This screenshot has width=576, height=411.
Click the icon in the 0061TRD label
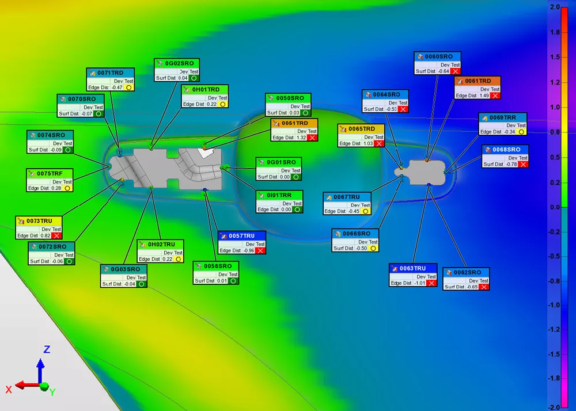click(x=460, y=81)
